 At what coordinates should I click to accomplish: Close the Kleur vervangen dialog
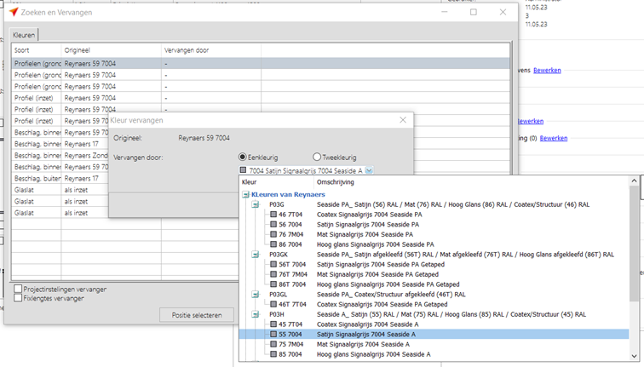click(403, 120)
